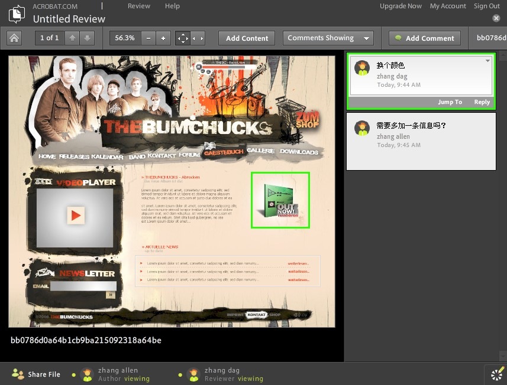Image resolution: width=507 pixels, height=385 pixels.
Task: Click zhang allen author avatar in bottom bar
Action: 87,375
